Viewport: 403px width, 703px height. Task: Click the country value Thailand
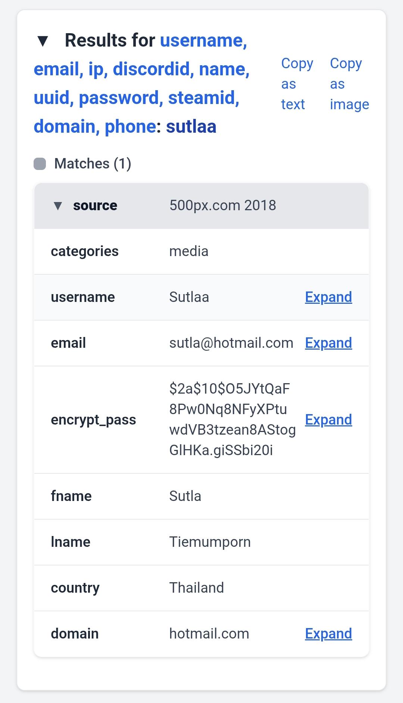pyautogui.click(x=196, y=588)
